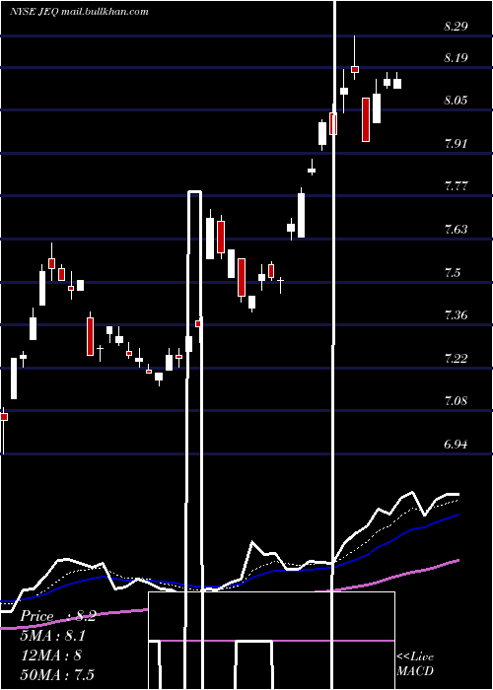493x690 pixels.
Task: Click the 7.5 price axis label
Action: click(453, 272)
